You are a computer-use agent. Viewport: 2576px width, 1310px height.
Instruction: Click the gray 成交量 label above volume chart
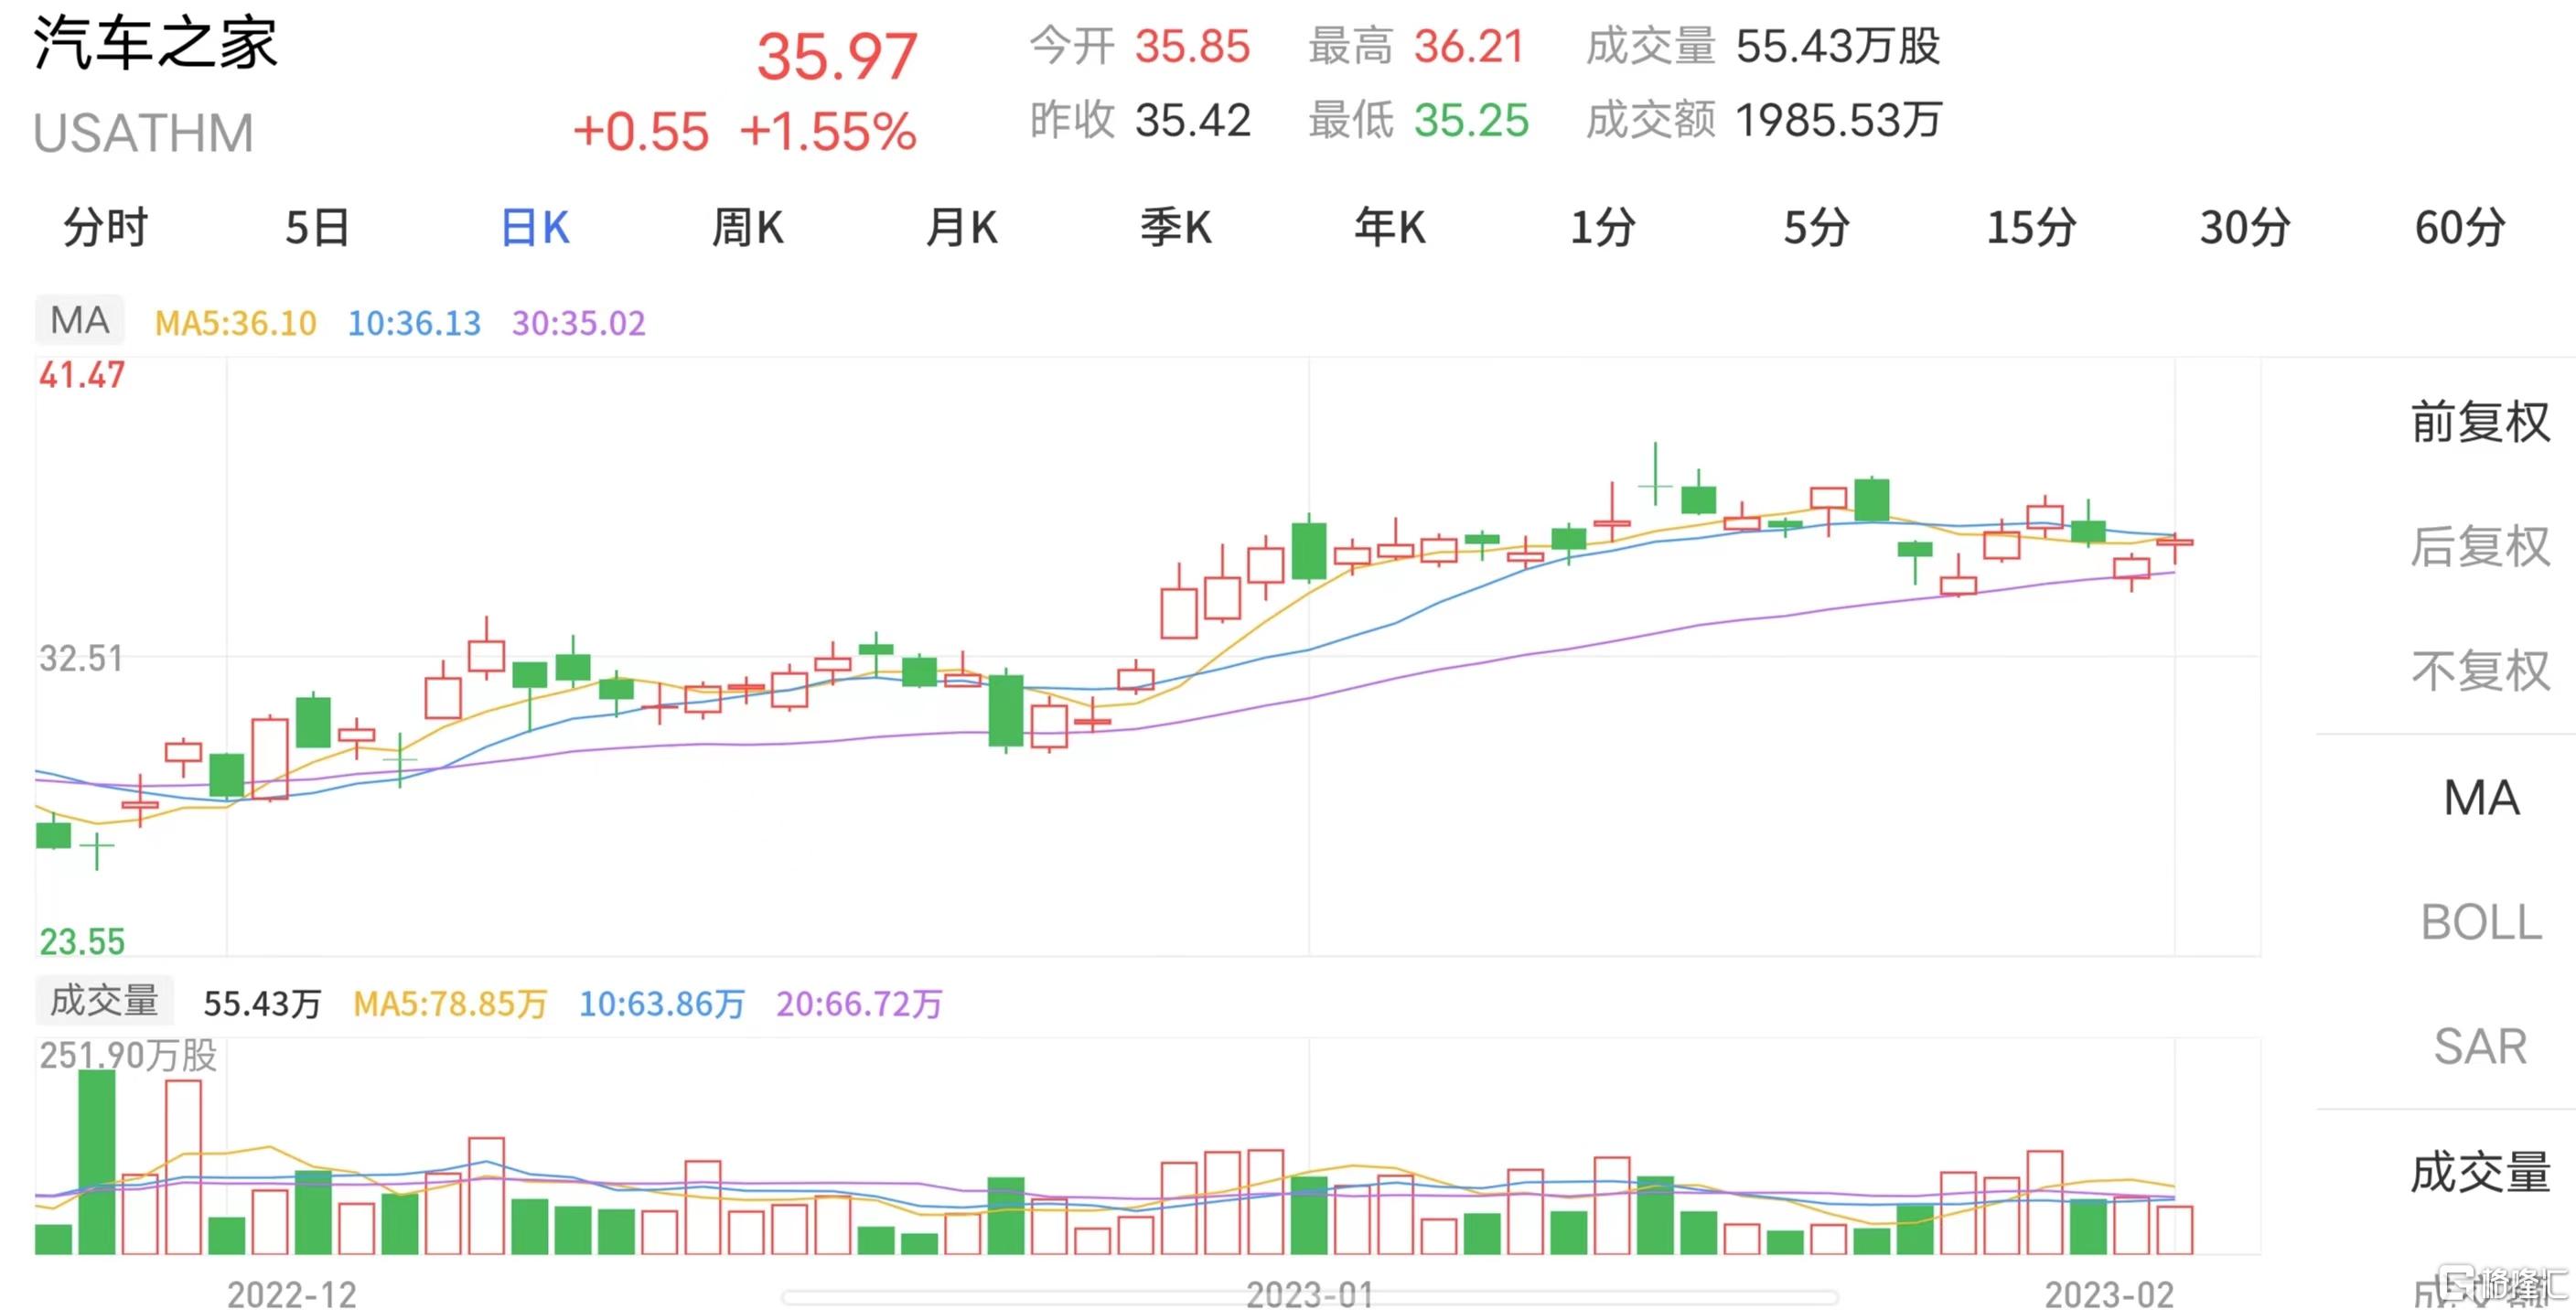[x=105, y=1001]
